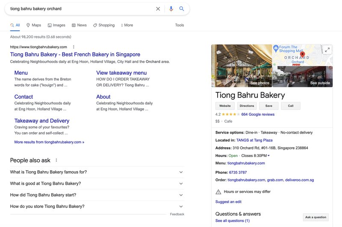Screen dimensions: 342x227
Task: Open the Menu tiongbahrubakery.com link
Action: [246, 163]
